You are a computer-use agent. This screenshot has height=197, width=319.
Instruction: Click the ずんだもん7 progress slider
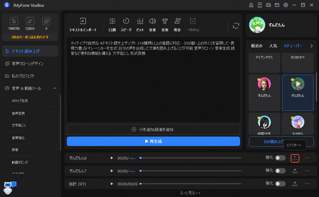click(190, 171)
